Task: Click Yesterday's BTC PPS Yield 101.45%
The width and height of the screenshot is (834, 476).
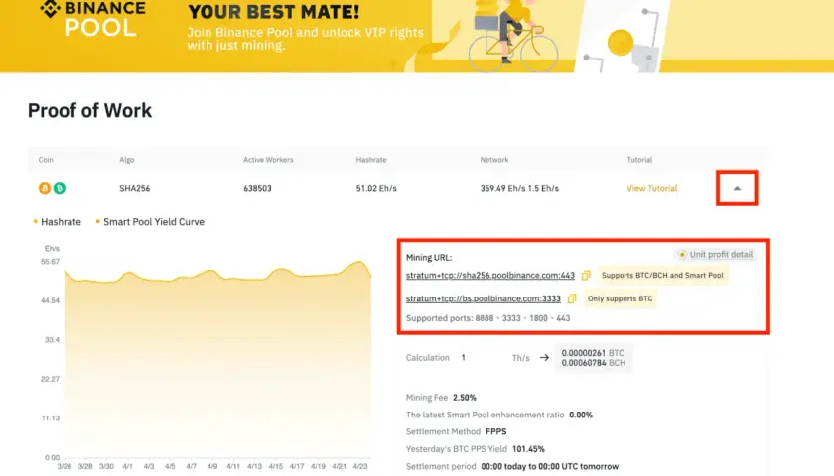Action: click(528, 449)
